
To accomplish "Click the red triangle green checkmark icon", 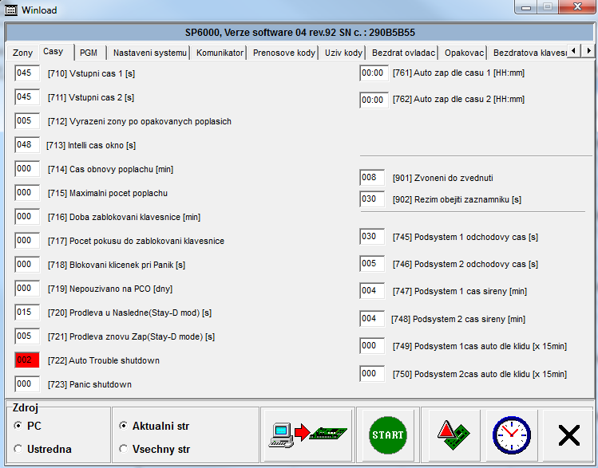I will [453, 435].
